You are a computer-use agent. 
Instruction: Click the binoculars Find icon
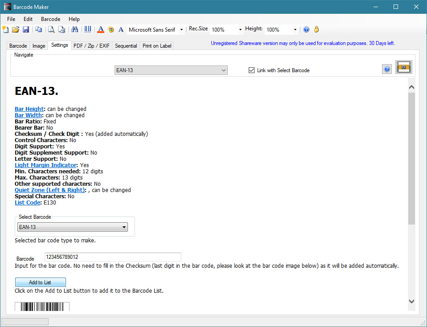pyautogui.click(x=74, y=29)
